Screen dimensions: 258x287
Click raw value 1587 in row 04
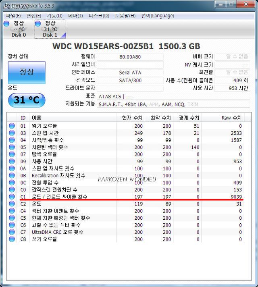point(236,140)
